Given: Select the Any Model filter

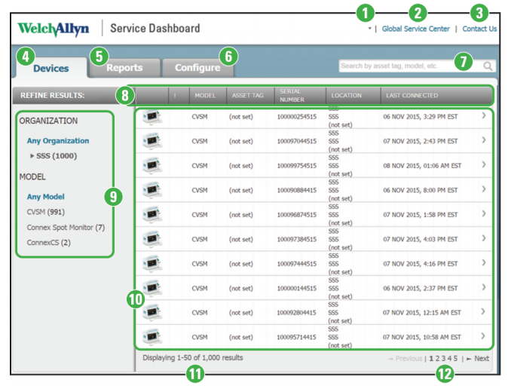Looking at the screenshot, I should (x=46, y=197).
